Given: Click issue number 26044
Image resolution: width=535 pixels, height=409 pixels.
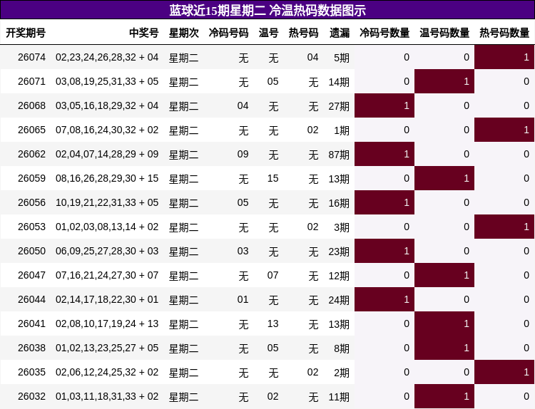Looking at the screenshot, I should pyautogui.click(x=31, y=299).
